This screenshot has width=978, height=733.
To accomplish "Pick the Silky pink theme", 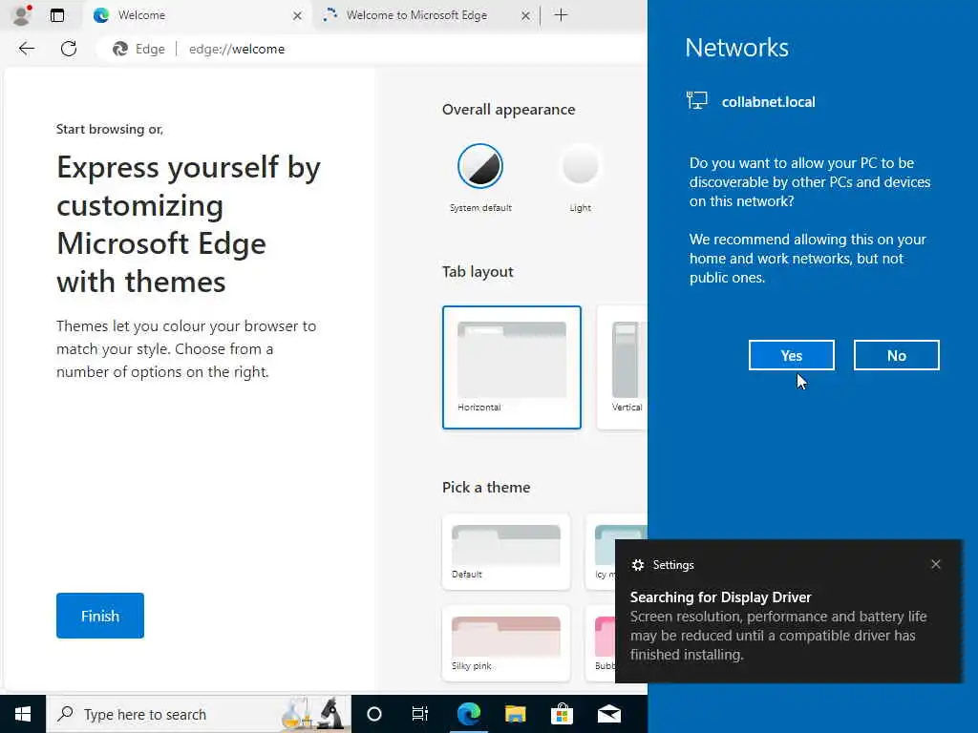I will click(506, 643).
